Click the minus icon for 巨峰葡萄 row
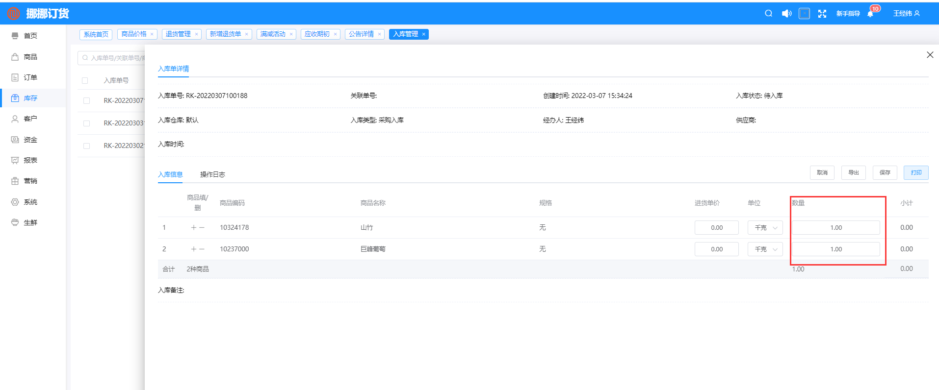The image size is (939, 390). coord(202,249)
